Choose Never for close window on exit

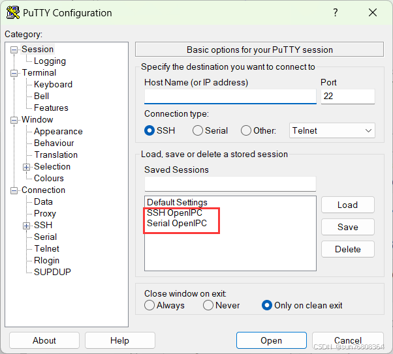point(208,305)
